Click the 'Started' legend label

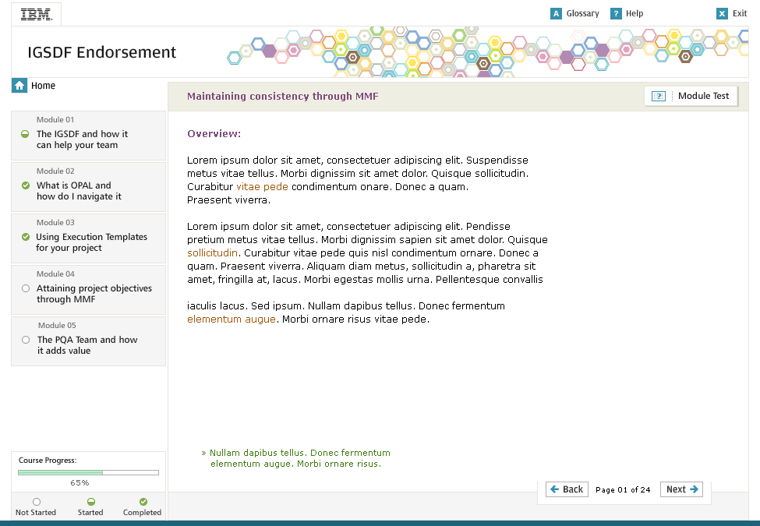click(90, 513)
